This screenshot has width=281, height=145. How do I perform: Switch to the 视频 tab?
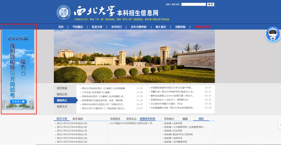click(185, 119)
